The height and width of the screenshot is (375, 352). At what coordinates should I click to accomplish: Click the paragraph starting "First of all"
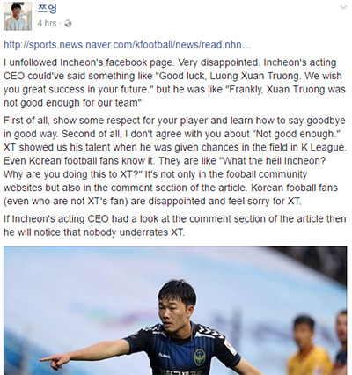point(174,161)
